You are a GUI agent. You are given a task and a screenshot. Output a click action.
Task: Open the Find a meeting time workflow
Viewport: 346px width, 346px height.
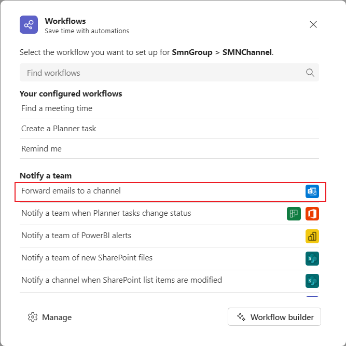point(169,108)
